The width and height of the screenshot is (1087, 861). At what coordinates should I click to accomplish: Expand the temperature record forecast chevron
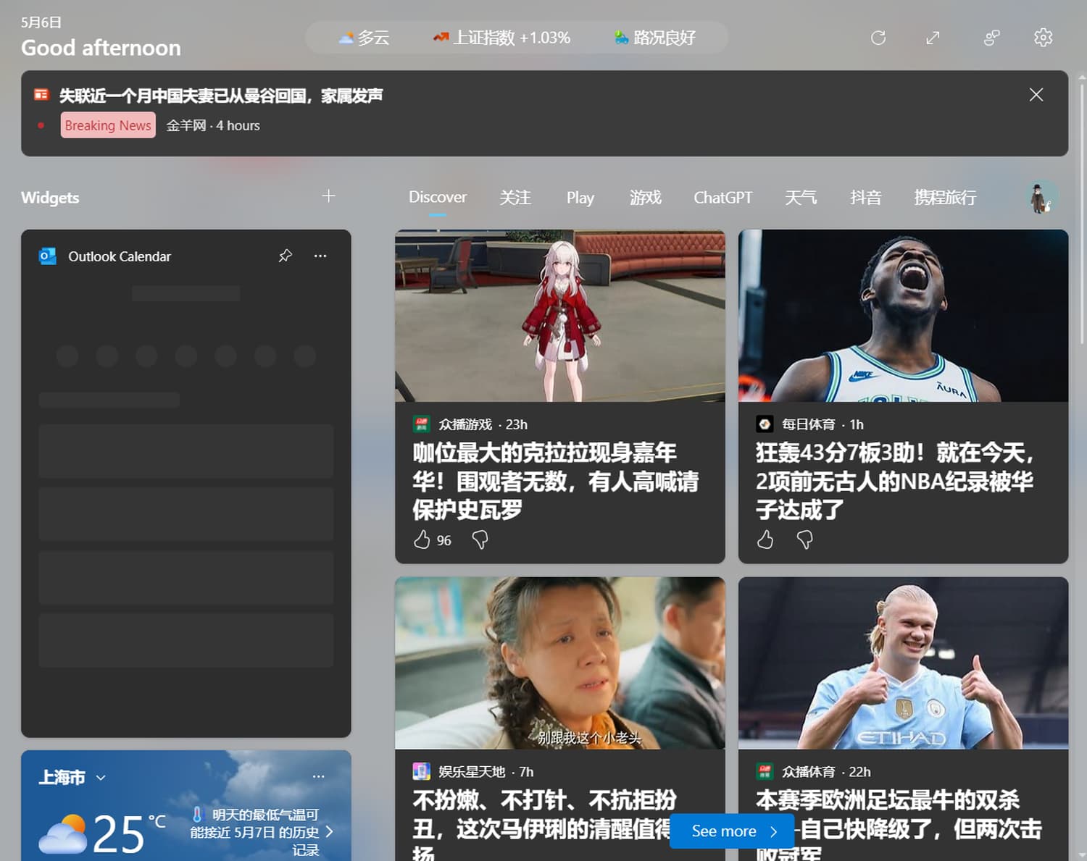330,831
